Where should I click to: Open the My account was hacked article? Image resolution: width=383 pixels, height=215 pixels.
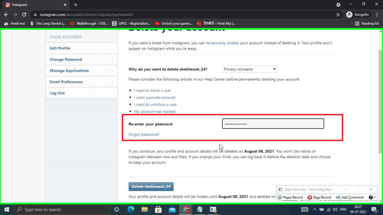point(154,112)
